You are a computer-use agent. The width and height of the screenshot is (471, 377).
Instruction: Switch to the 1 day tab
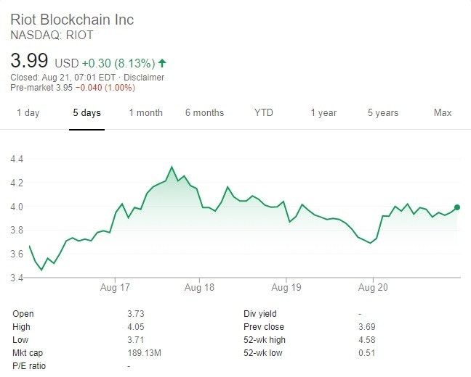pyautogui.click(x=28, y=113)
